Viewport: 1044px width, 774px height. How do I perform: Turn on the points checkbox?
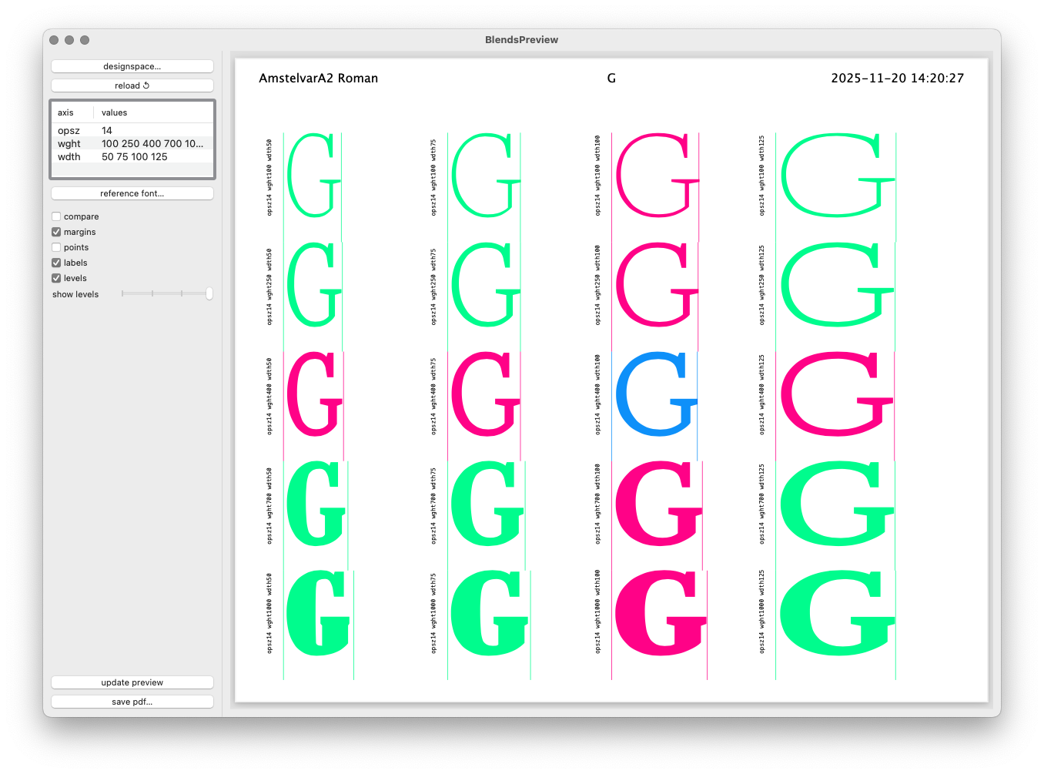click(x=56, y=247)
